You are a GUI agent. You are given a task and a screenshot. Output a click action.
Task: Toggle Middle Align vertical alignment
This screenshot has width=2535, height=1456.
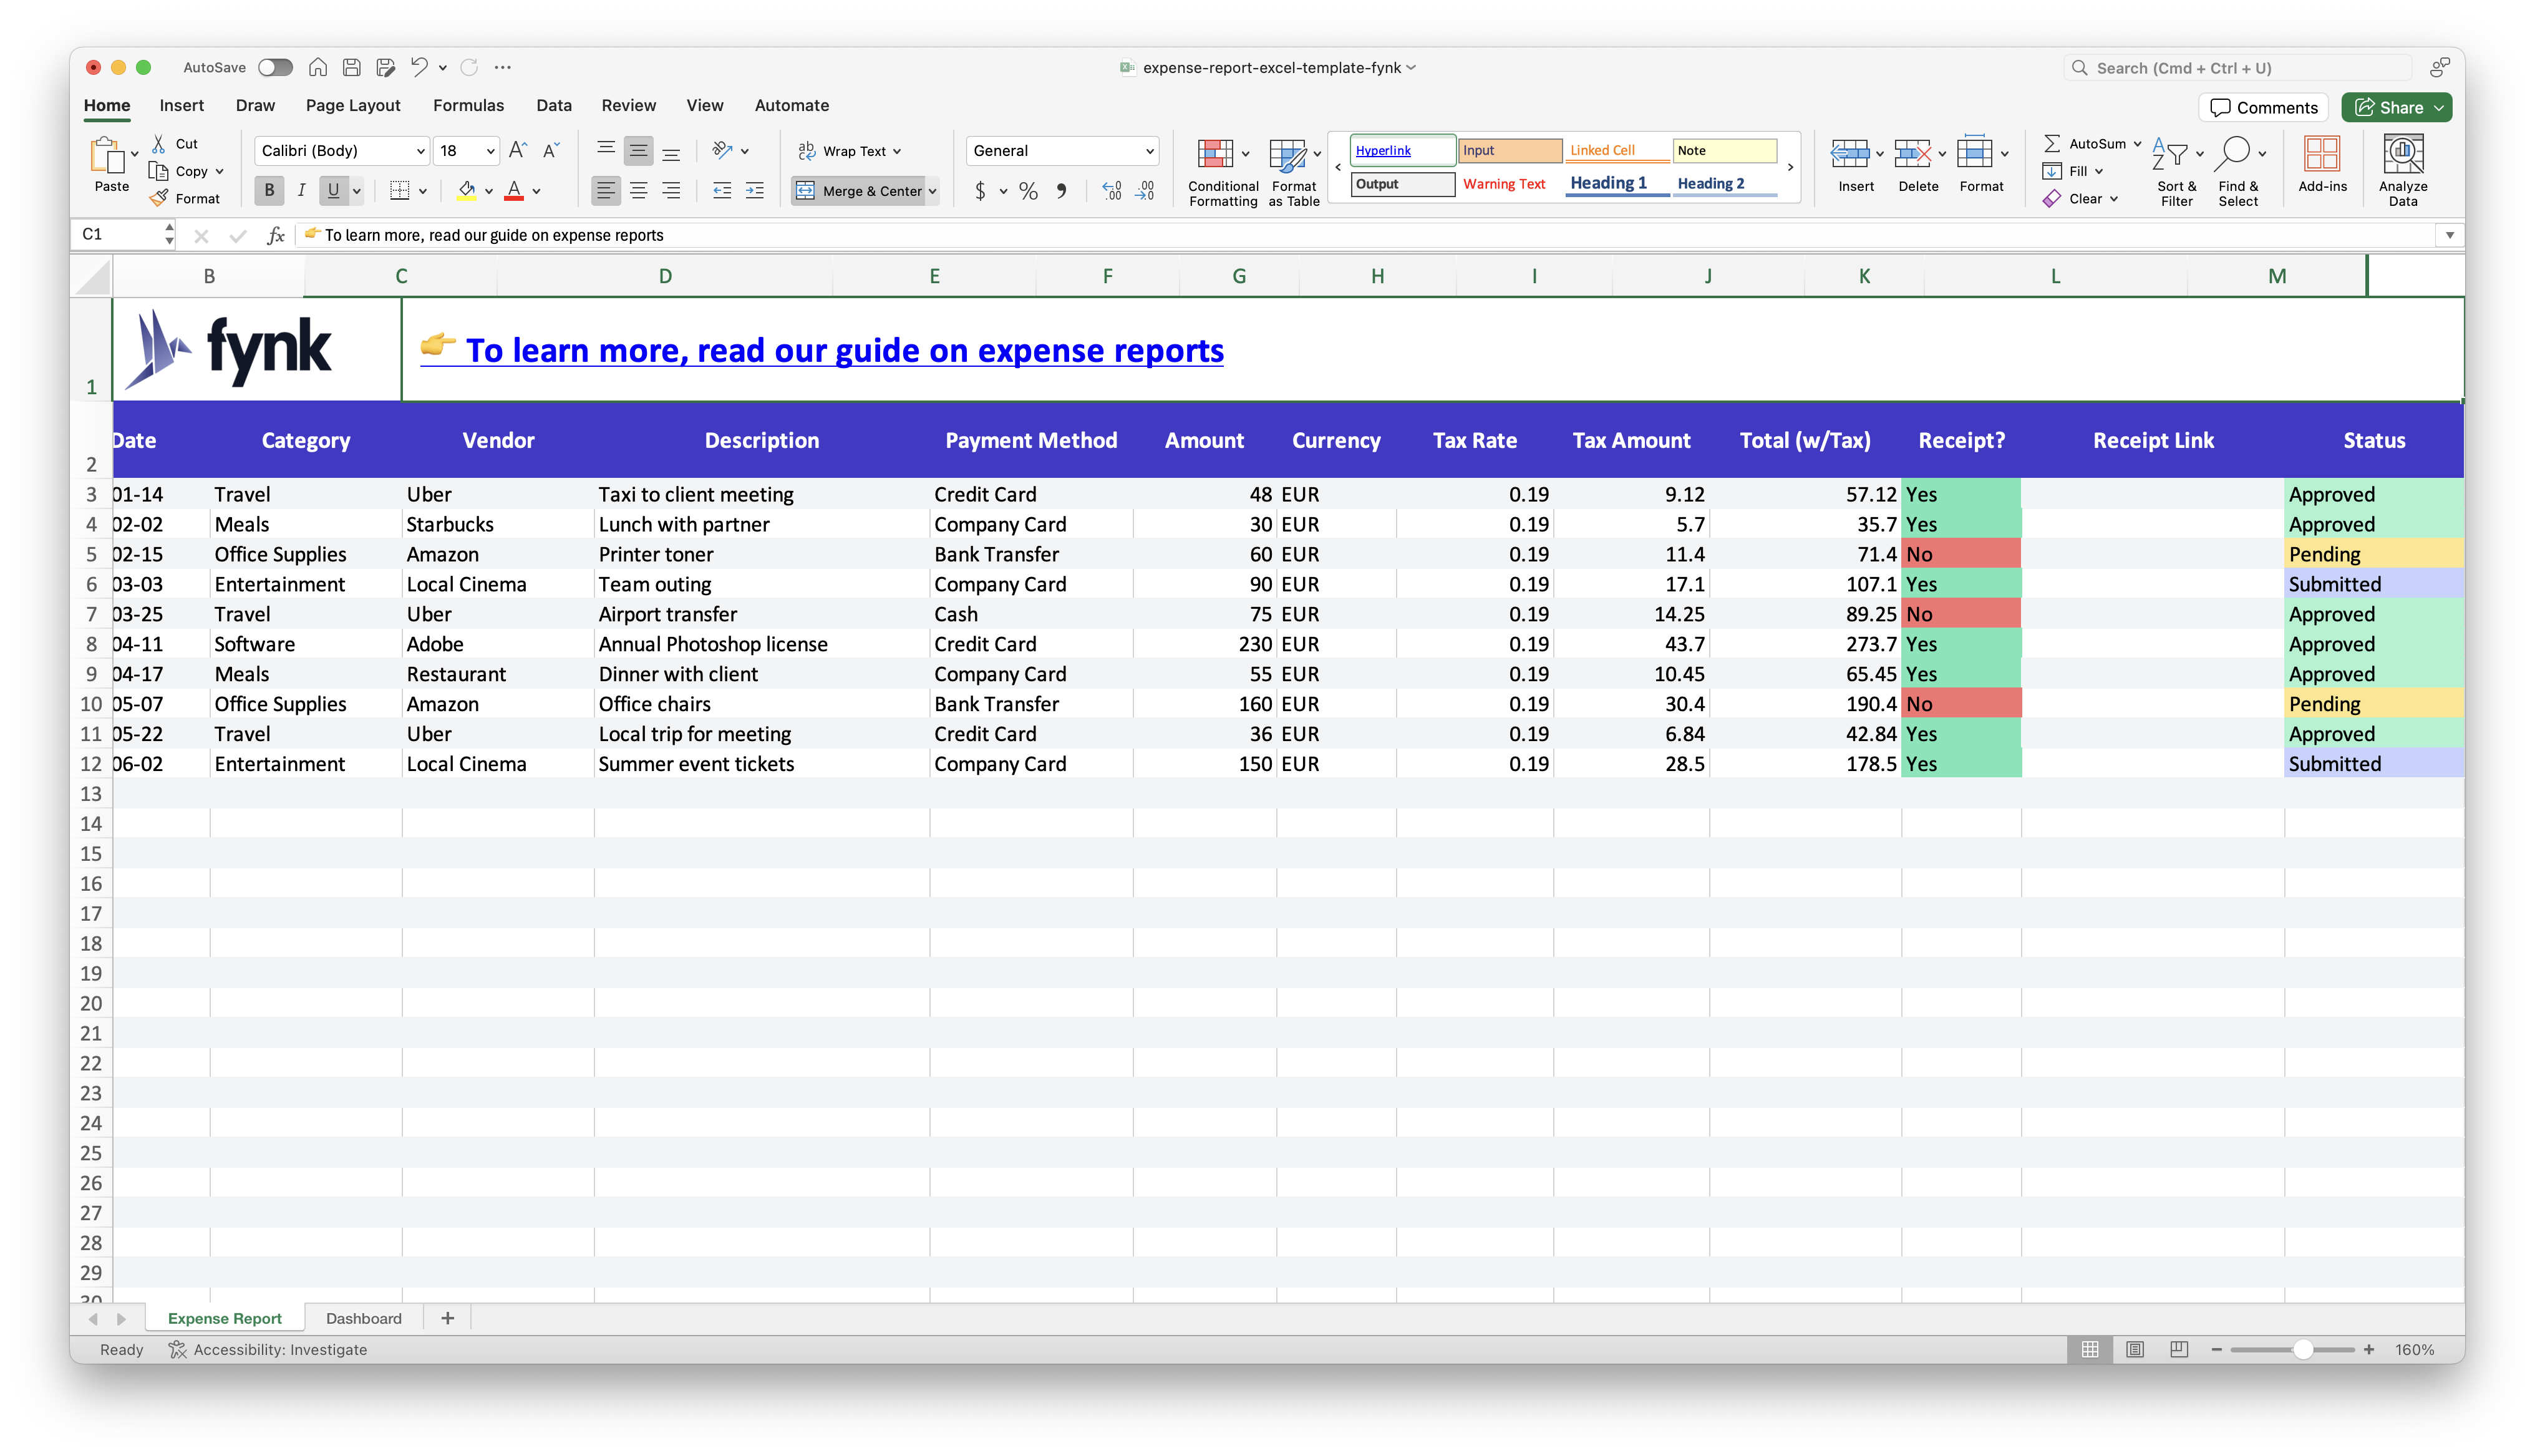click(x=637, y=150)
